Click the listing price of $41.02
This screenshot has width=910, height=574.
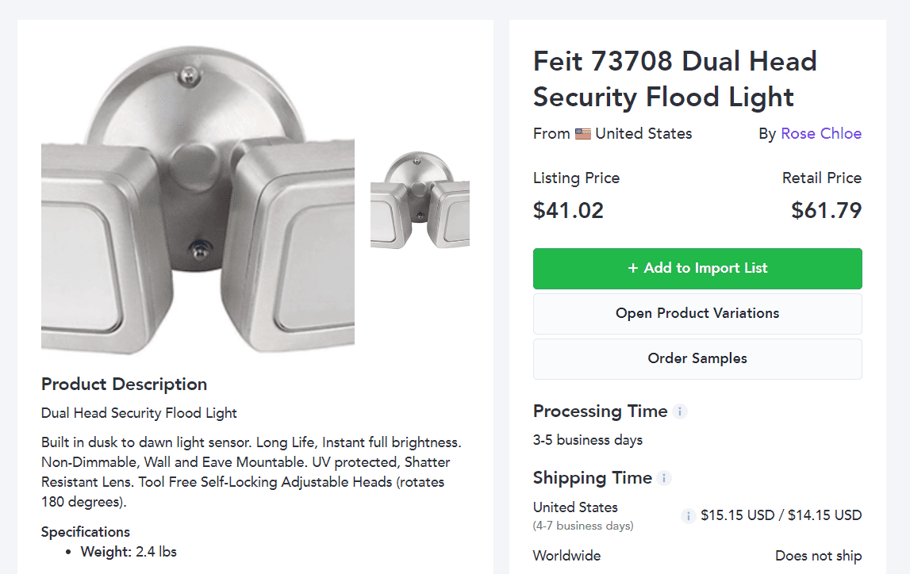click(568, 210)
